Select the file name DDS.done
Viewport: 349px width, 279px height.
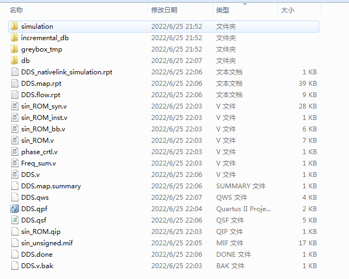coord(37,254)
